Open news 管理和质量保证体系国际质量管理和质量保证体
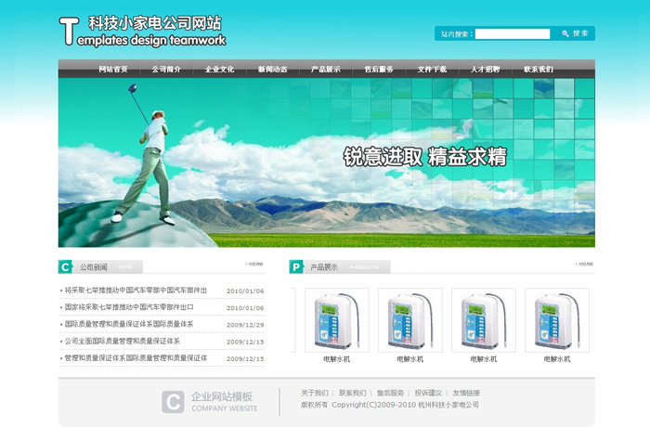Viewport: 650px width, 427px height. pyautogui.click(x=136, y=358)
